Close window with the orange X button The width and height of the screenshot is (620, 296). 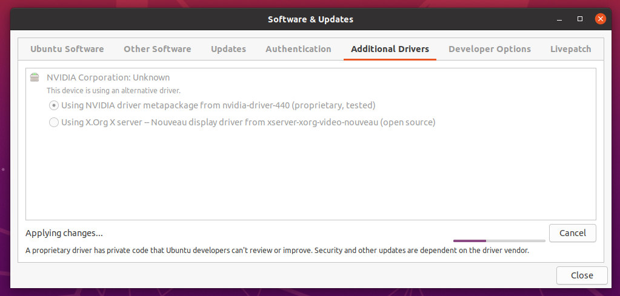click(x=600, y=19)
